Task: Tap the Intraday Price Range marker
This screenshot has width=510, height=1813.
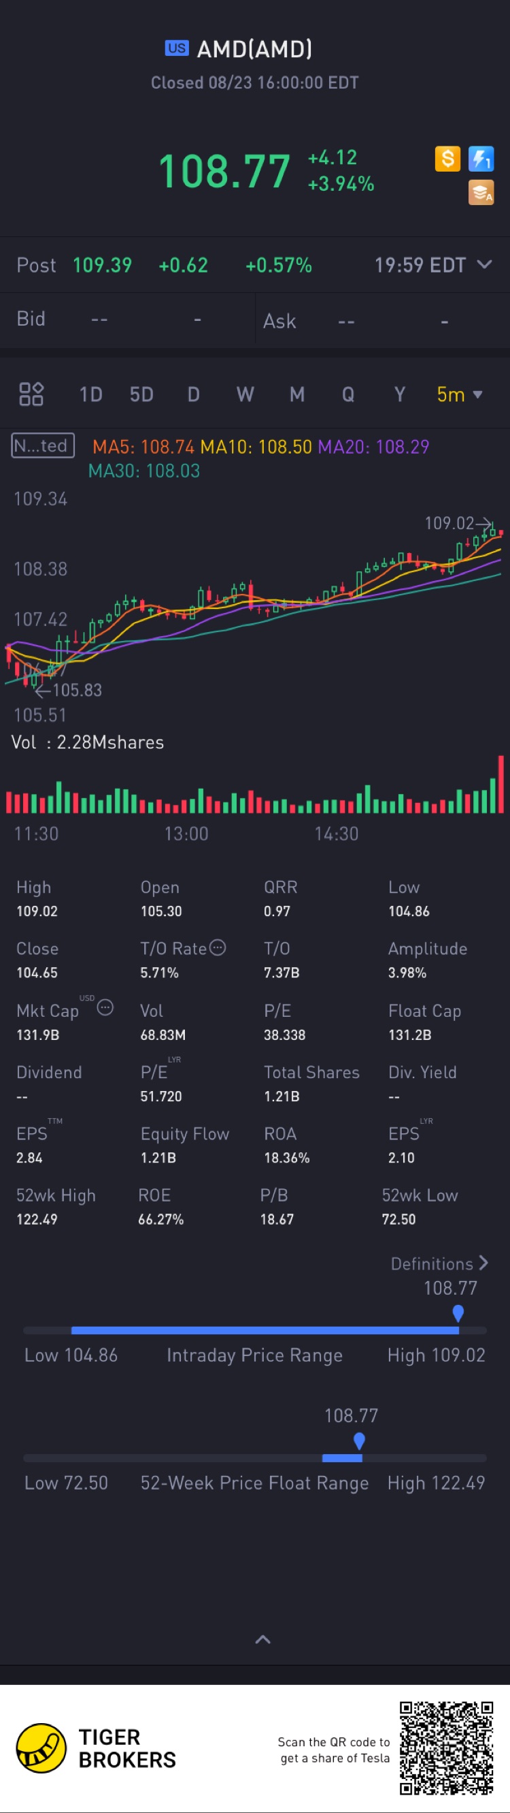Action: coord(458,1312)
